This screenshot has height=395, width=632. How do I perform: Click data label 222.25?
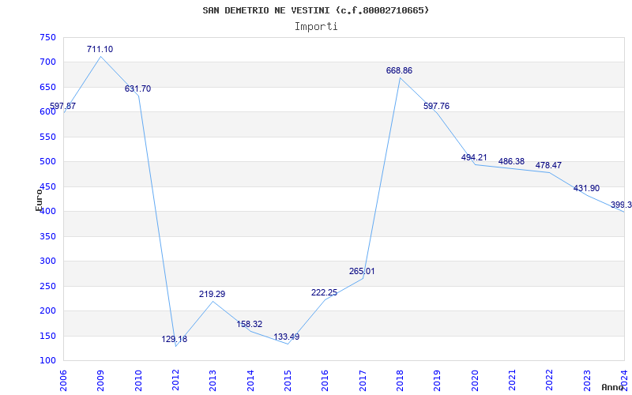click(325, 292)
